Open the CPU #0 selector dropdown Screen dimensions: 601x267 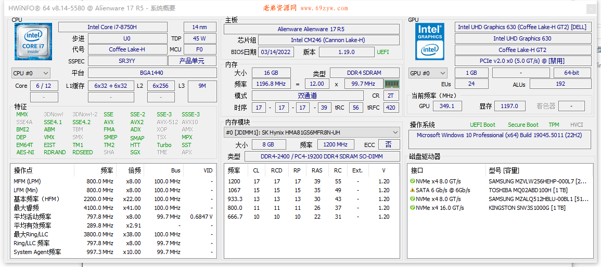tap(31, 73)
